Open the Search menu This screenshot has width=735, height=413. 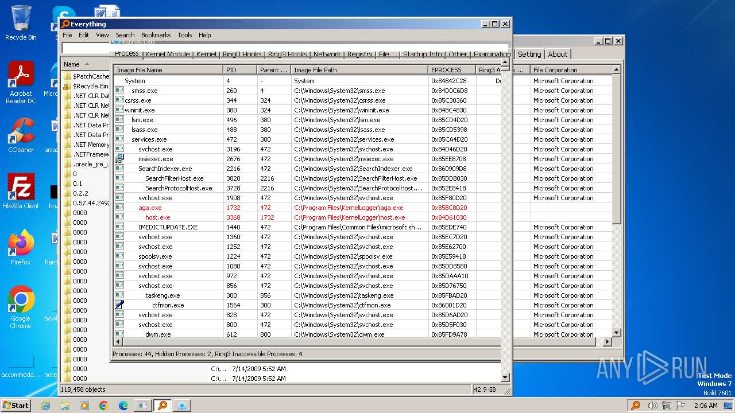(x=125, y=35)
